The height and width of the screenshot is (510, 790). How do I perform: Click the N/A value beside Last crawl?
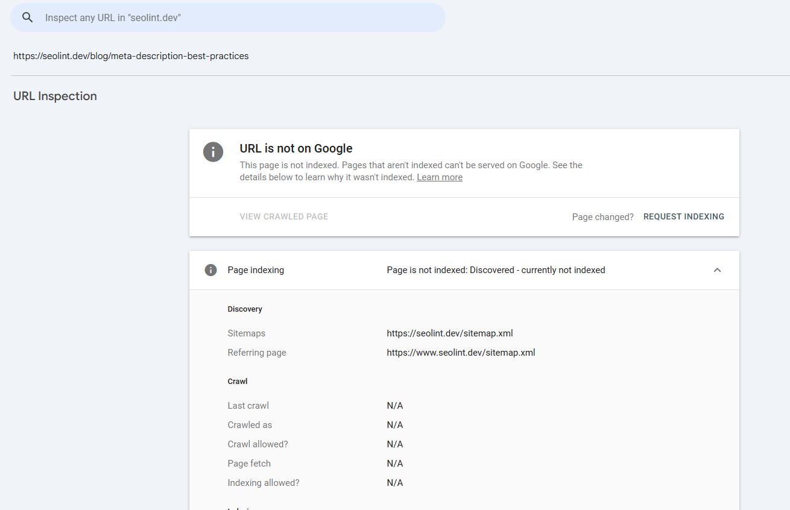tap(395, 405)
